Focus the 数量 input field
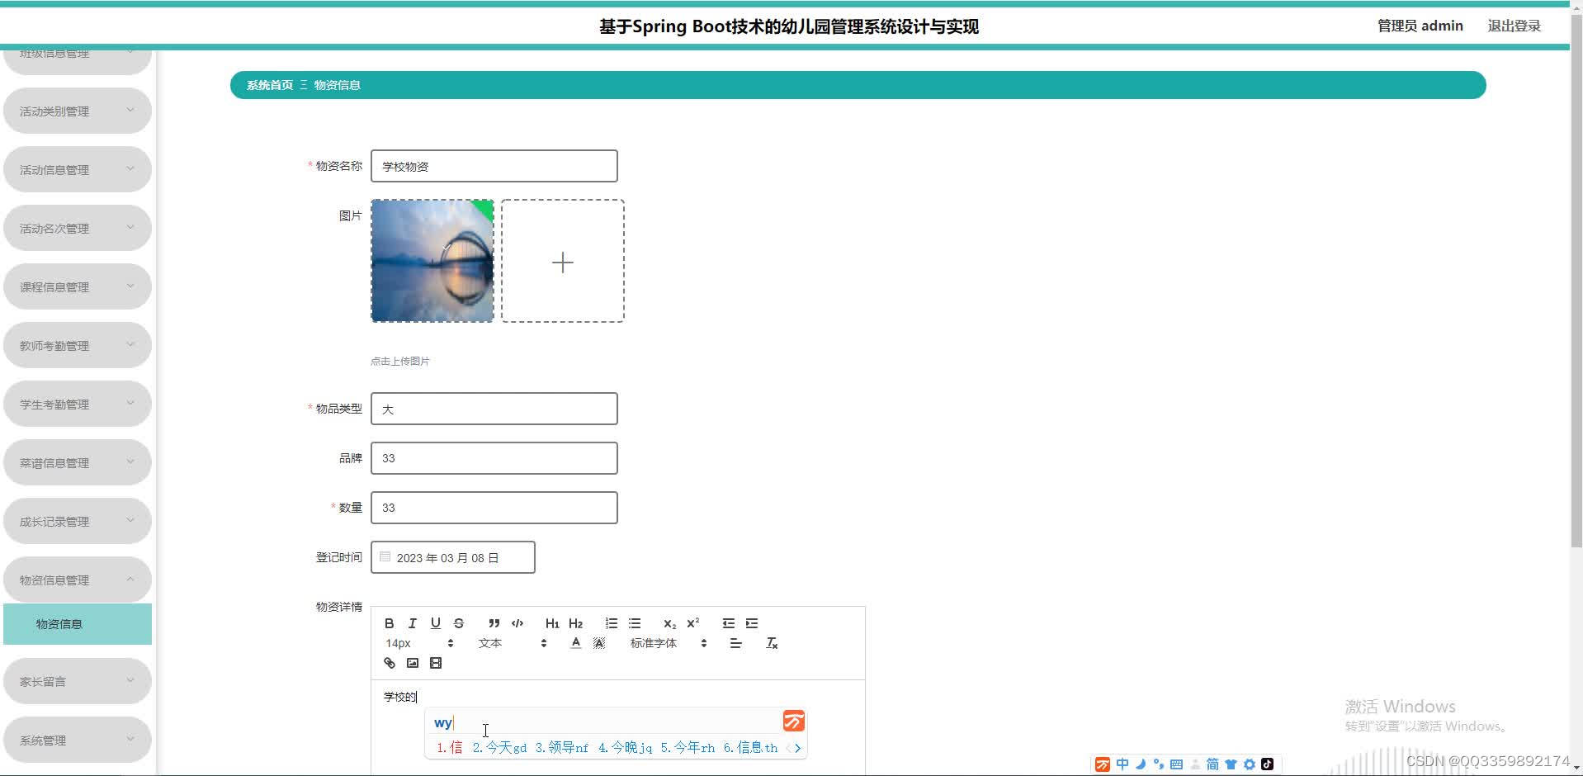 point(494,508)
